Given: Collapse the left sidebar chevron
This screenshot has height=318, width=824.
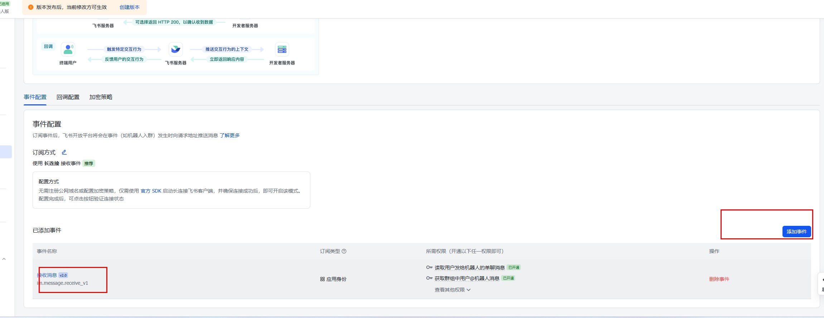Looking at the screenshot, I should [4, 259].
